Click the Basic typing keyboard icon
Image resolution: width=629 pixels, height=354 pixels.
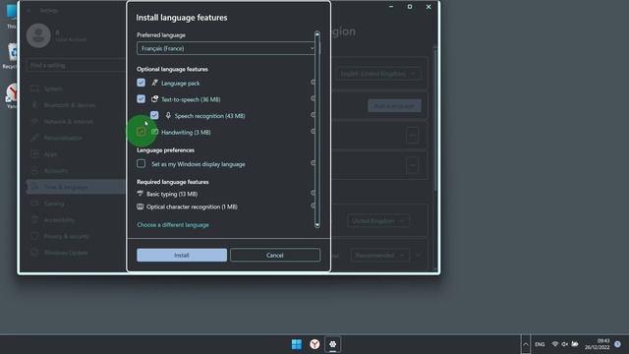tap(140, 194)
